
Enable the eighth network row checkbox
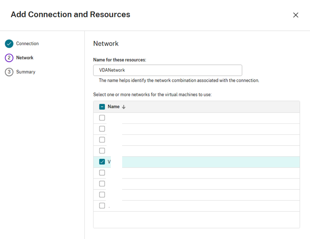click(x=102, y=195)
